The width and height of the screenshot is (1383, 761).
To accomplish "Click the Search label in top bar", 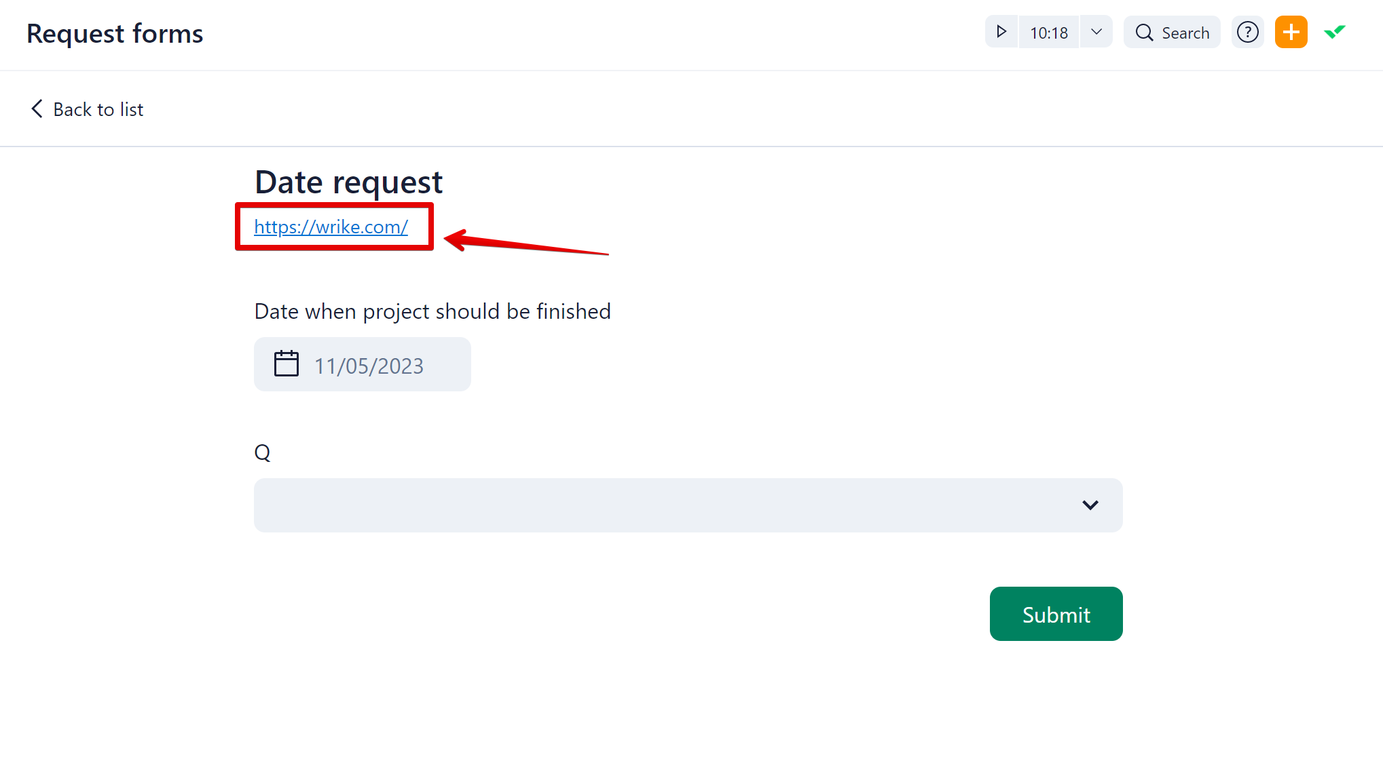I will point(1185,33).
